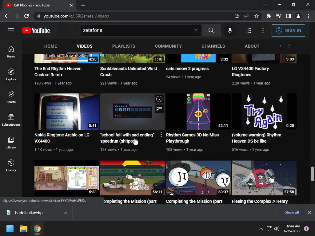
Task: Switch to channel HOME tab
Action: coord(51,46)
